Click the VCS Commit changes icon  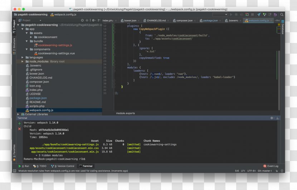264,15
